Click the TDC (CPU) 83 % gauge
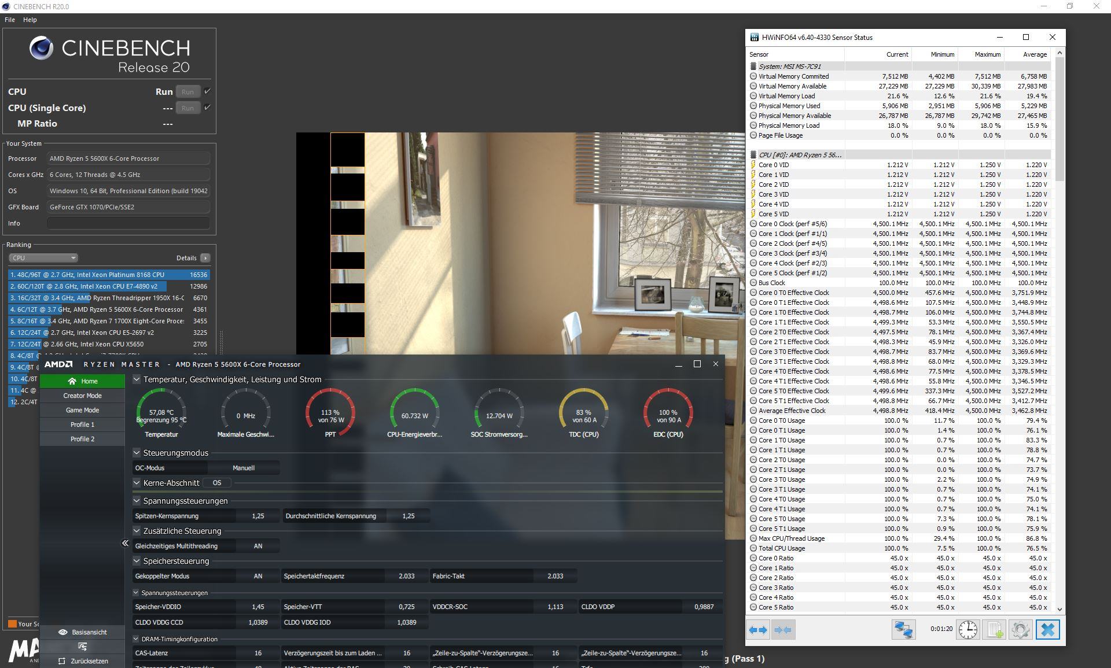1111x668 pixels. (x=584, y=413)
